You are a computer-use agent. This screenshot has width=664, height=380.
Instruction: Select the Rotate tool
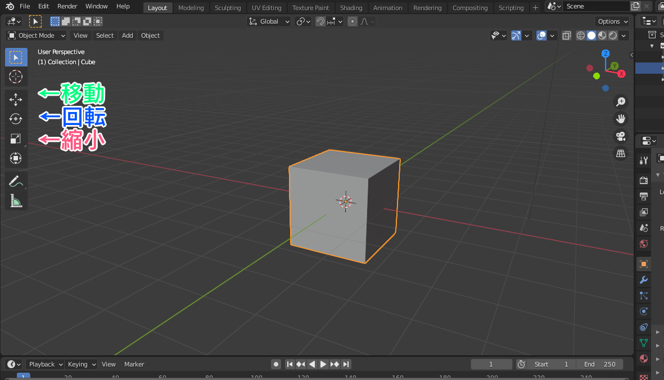(16, 119)
